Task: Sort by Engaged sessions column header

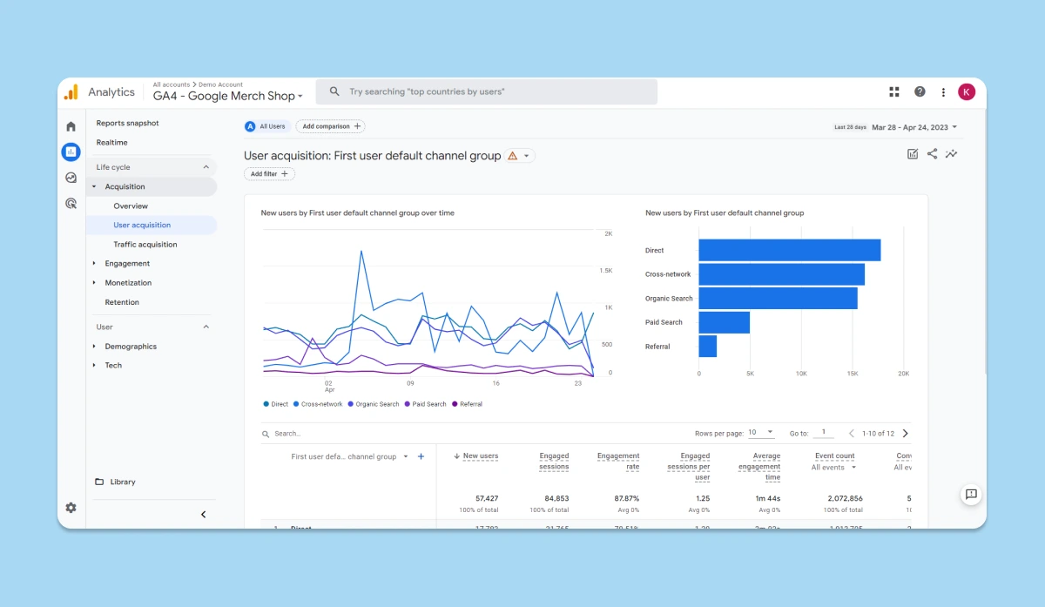Action: (554, 462)
